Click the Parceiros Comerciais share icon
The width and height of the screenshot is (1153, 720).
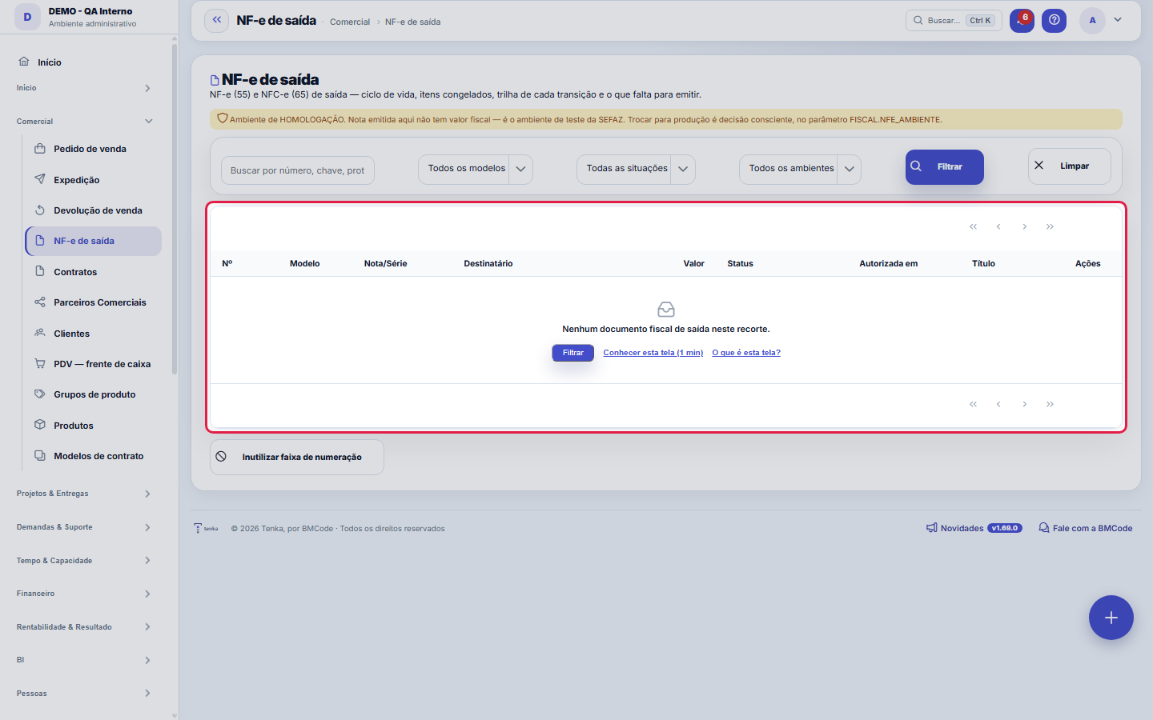[40, 302]
